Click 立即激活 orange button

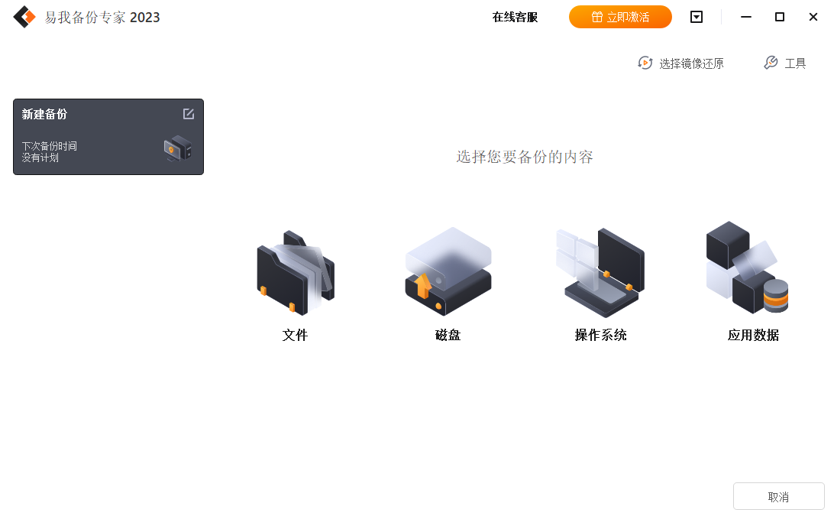click(620, 17)
